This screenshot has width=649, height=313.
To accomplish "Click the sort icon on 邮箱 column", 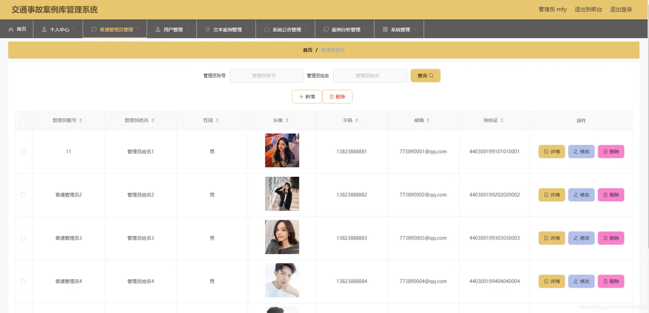I will click(428, 121).
